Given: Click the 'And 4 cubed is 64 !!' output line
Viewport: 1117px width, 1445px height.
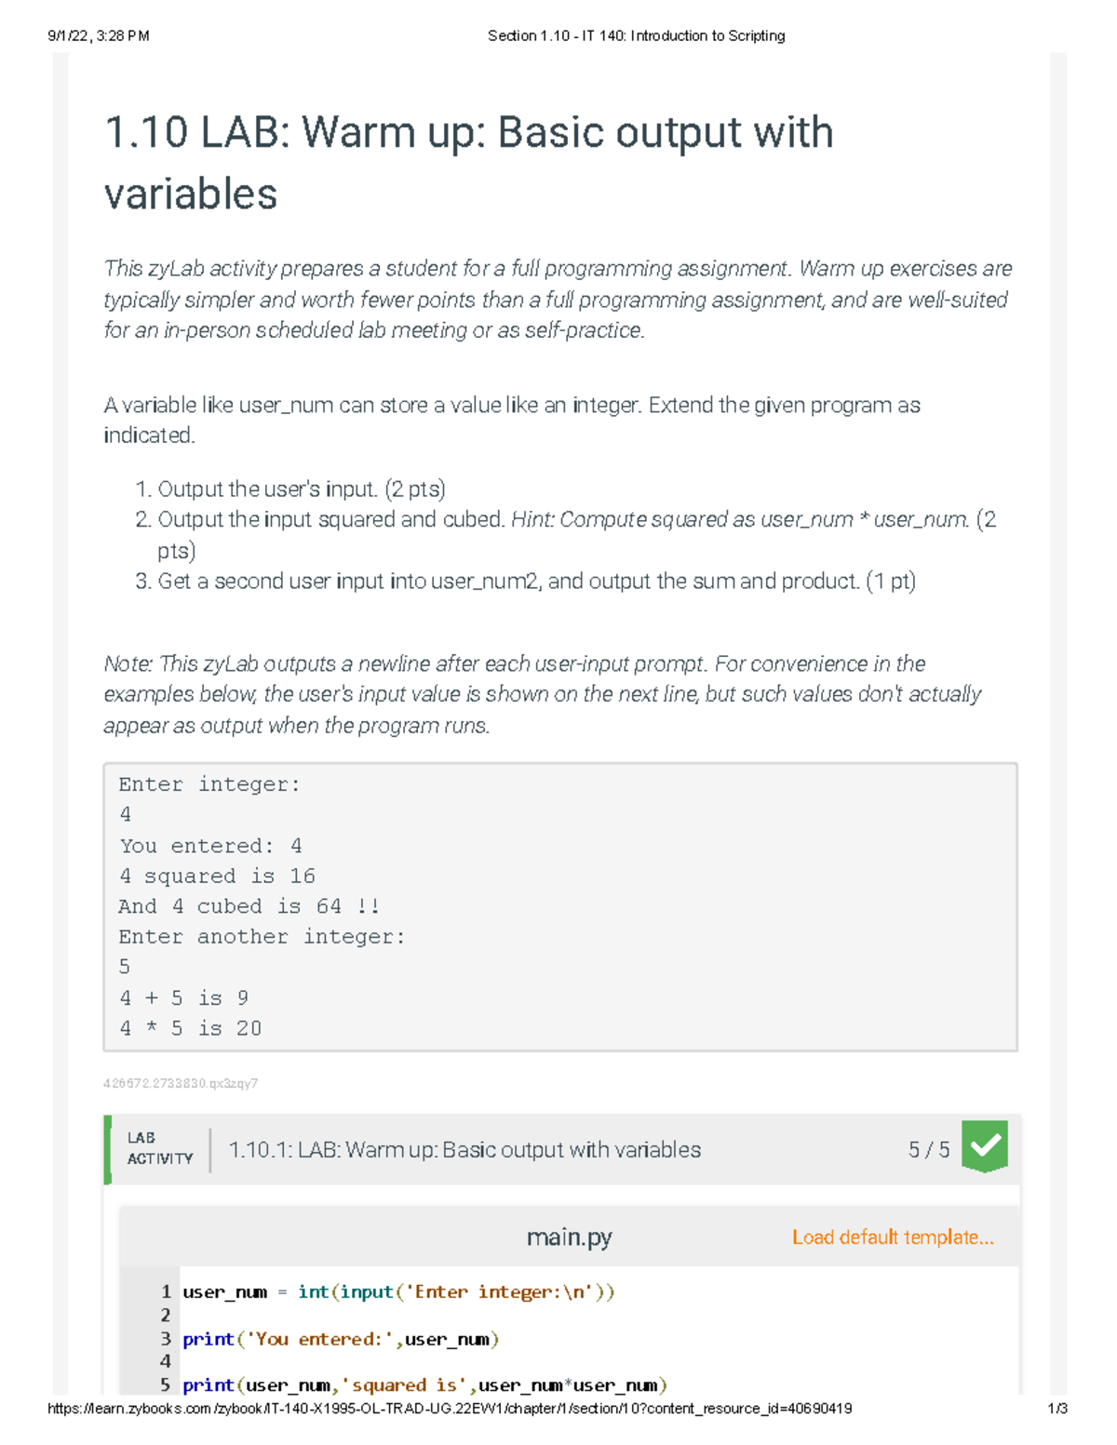Looking at the screenshot, I should coord(249,906).
